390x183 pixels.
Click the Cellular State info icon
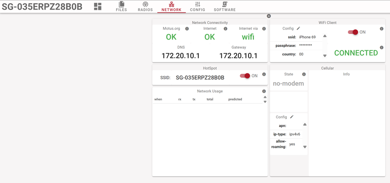click(x=304, y=74)
